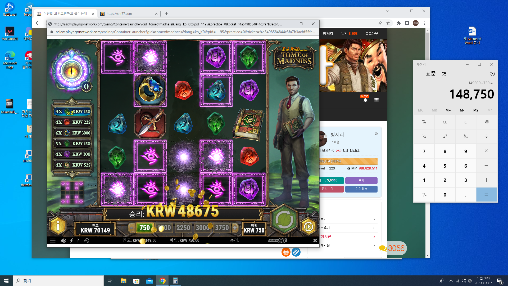Toggle fast play lightning icon
The image size is (508, 286).
[71, 240]
